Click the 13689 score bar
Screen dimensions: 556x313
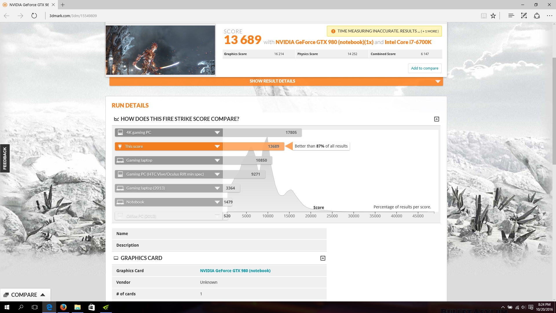point(253,146)
